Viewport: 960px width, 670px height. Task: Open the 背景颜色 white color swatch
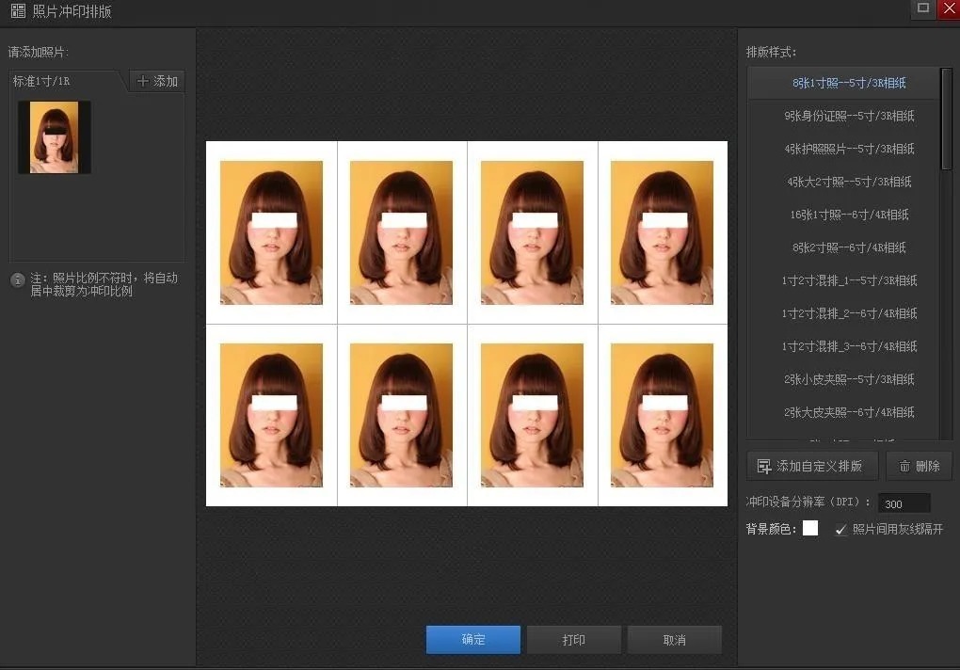tap(810, 529)
